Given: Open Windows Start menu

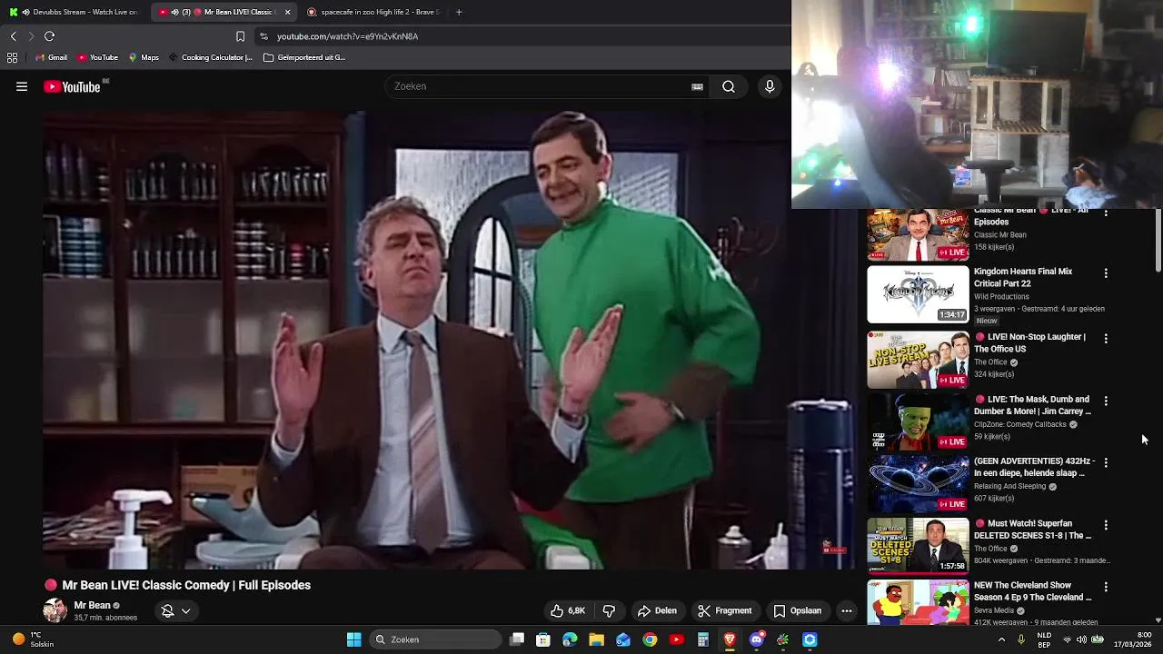Looking at the screenshot, I should click(x=353, y=639).
